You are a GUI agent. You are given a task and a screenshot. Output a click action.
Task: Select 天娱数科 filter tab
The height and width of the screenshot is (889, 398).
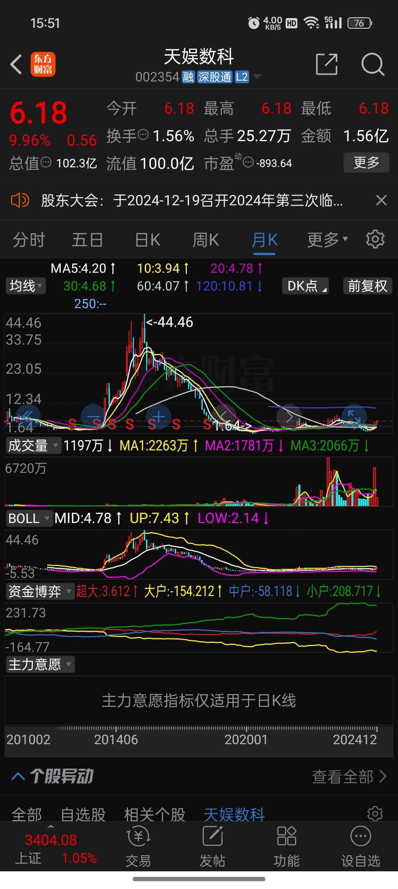(x=234, y=814)
